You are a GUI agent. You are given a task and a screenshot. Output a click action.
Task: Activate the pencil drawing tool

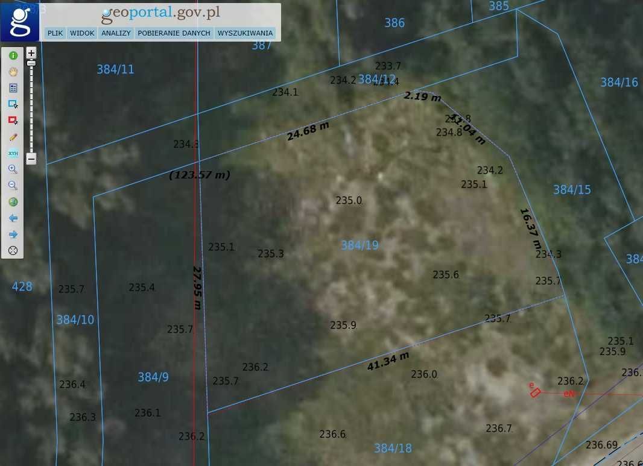point(13,137)
